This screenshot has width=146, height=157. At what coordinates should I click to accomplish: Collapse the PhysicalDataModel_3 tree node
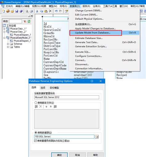coord(4,38)
